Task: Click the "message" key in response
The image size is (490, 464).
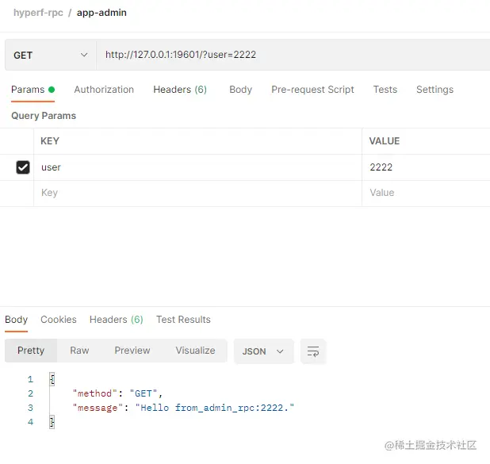Action: pyautogui.click(x=98, y=408)
